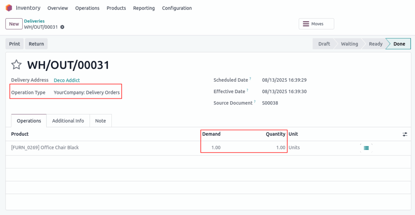The height and width of the screenshot is (215, 415).
Task: Click the Print button
Action: coord(15,44)
